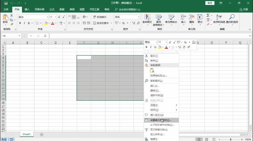Switch to Page Layout view in the status bar

coord(206,139)
